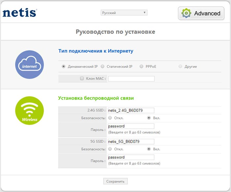Image resolution: width=231 pixels, height=192 pixels.
Task: Click the Руководство по установке heading
Action: 115,32
